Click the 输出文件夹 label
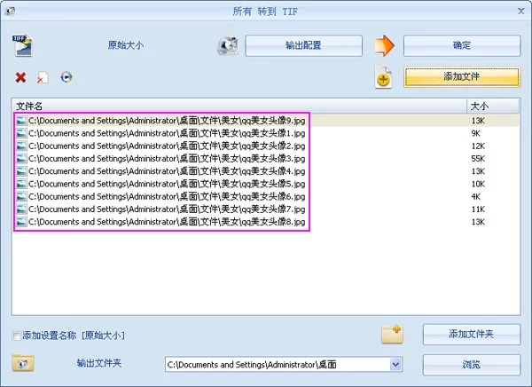Image resolution: width=532 pixels, height=387 pixels. [x=99, y=363]
